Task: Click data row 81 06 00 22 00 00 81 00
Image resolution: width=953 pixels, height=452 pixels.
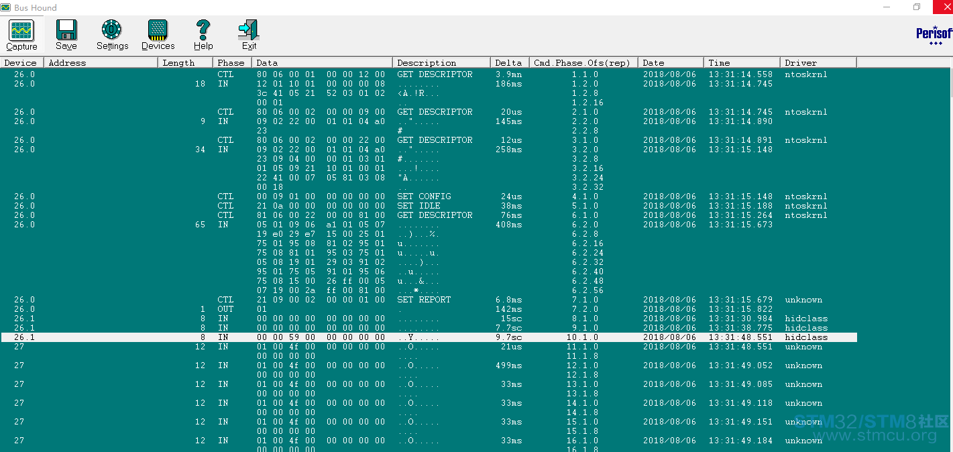Action: tap(321, 215)
